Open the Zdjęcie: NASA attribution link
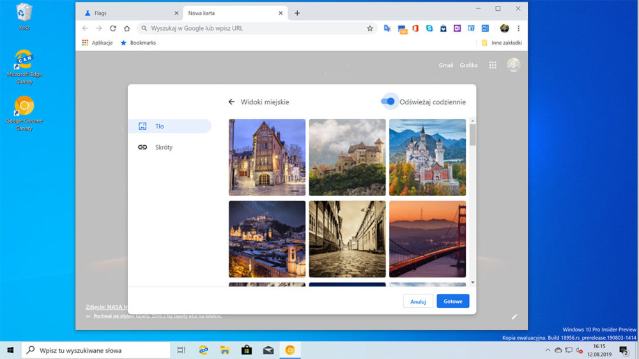Image resolution: width=639 pixels, height=359 pixels. click(x=107, y=307)
